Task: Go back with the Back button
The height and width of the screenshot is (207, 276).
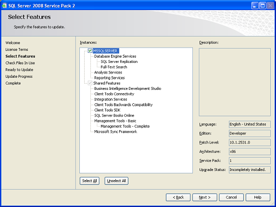Action: pos(178,197)
